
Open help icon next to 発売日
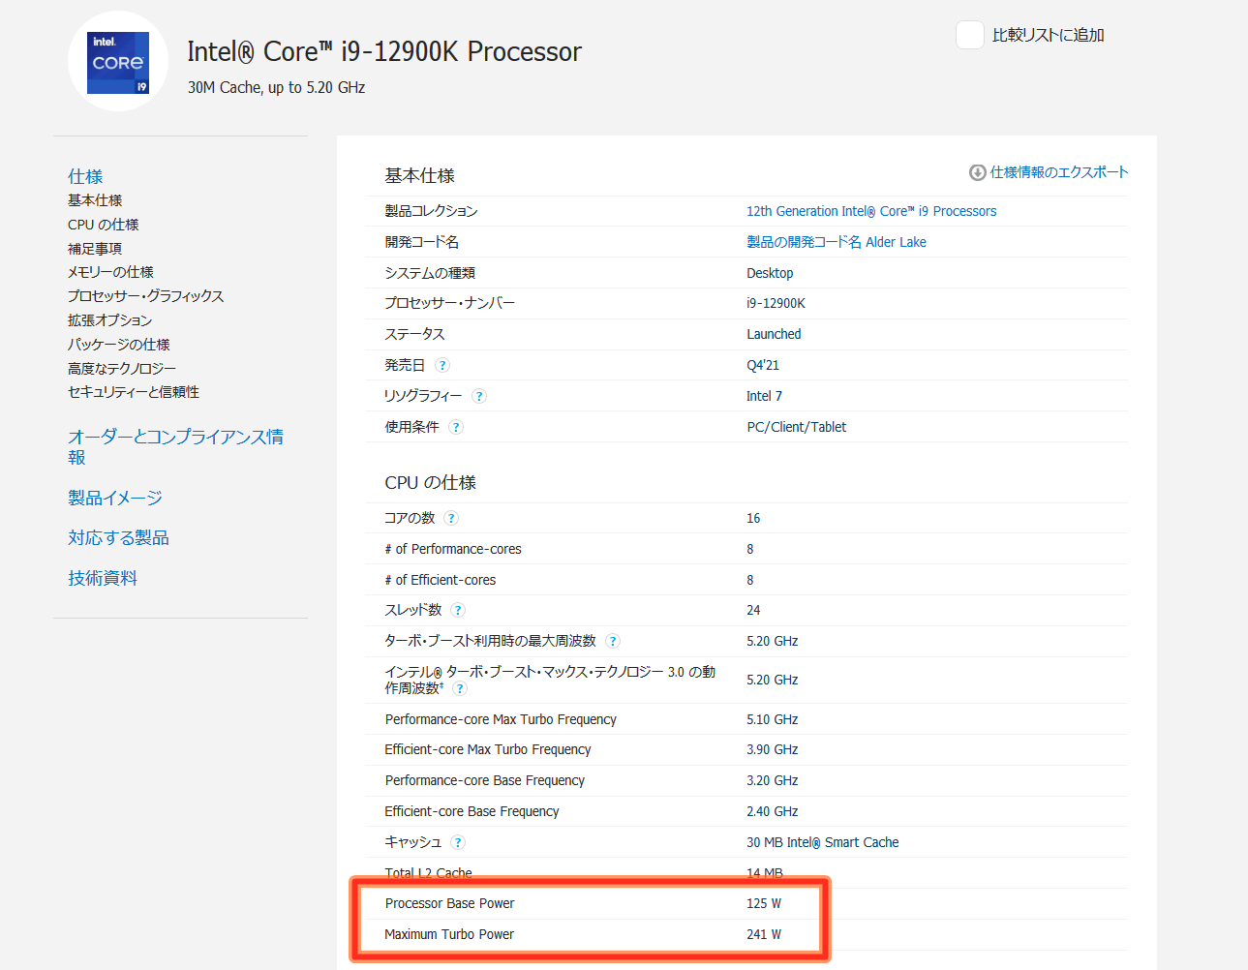pyautogui.click(x=442, y=365)
